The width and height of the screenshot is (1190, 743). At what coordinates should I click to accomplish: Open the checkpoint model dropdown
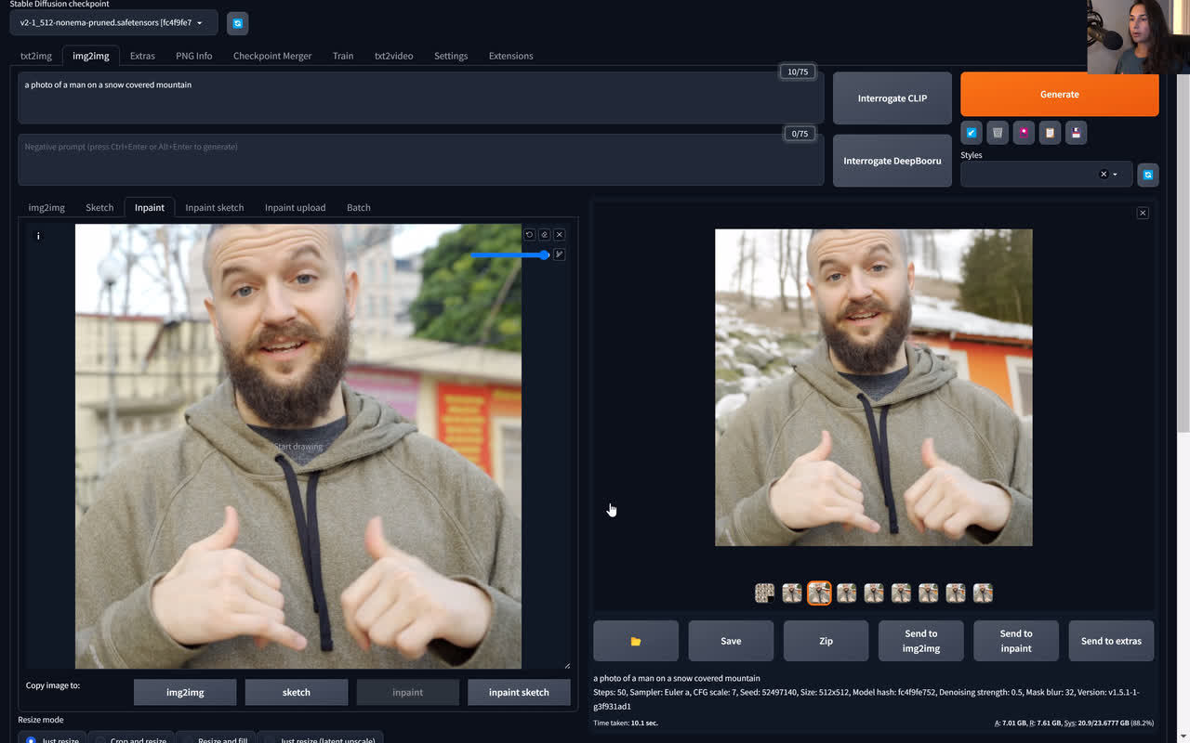pyautogui.click(x=113, y=22)
